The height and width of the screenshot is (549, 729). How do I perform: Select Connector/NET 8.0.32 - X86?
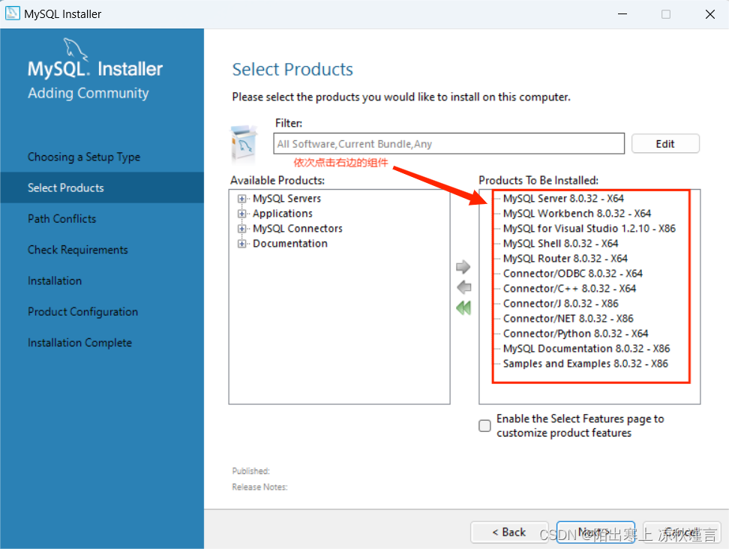click(x=568, y=319)
